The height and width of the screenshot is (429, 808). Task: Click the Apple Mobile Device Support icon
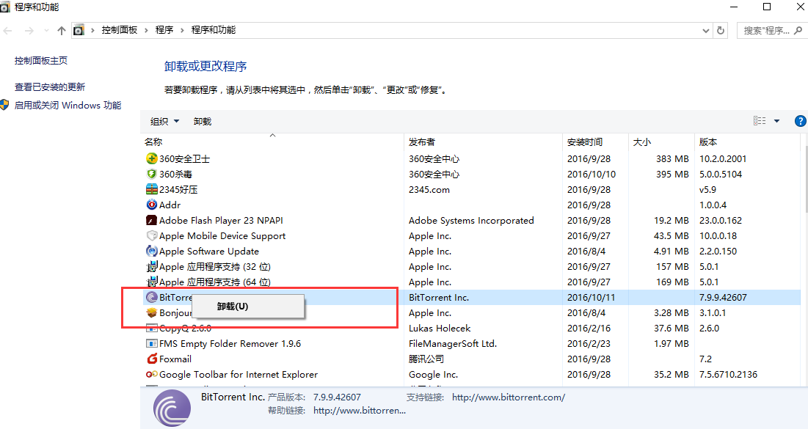click(x=151, y=236)
